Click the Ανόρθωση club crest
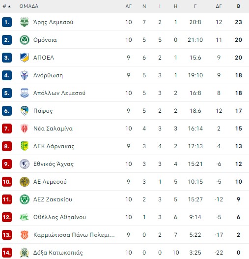Screen dimensions: 249x259 pyautogui.click(x=25, y=75)
